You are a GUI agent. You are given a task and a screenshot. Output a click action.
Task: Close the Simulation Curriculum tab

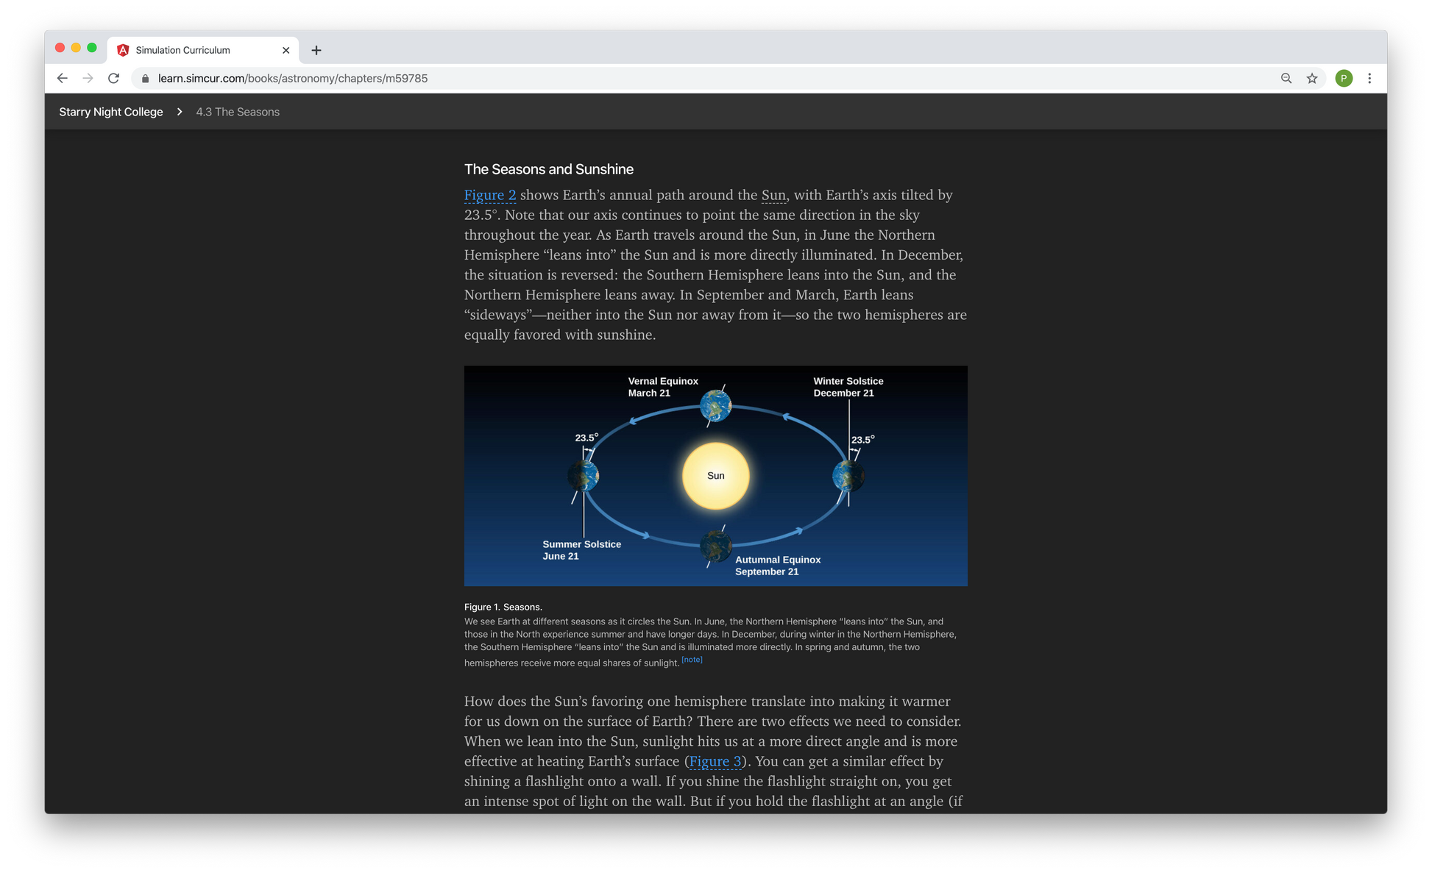click(x=286, y=50)
